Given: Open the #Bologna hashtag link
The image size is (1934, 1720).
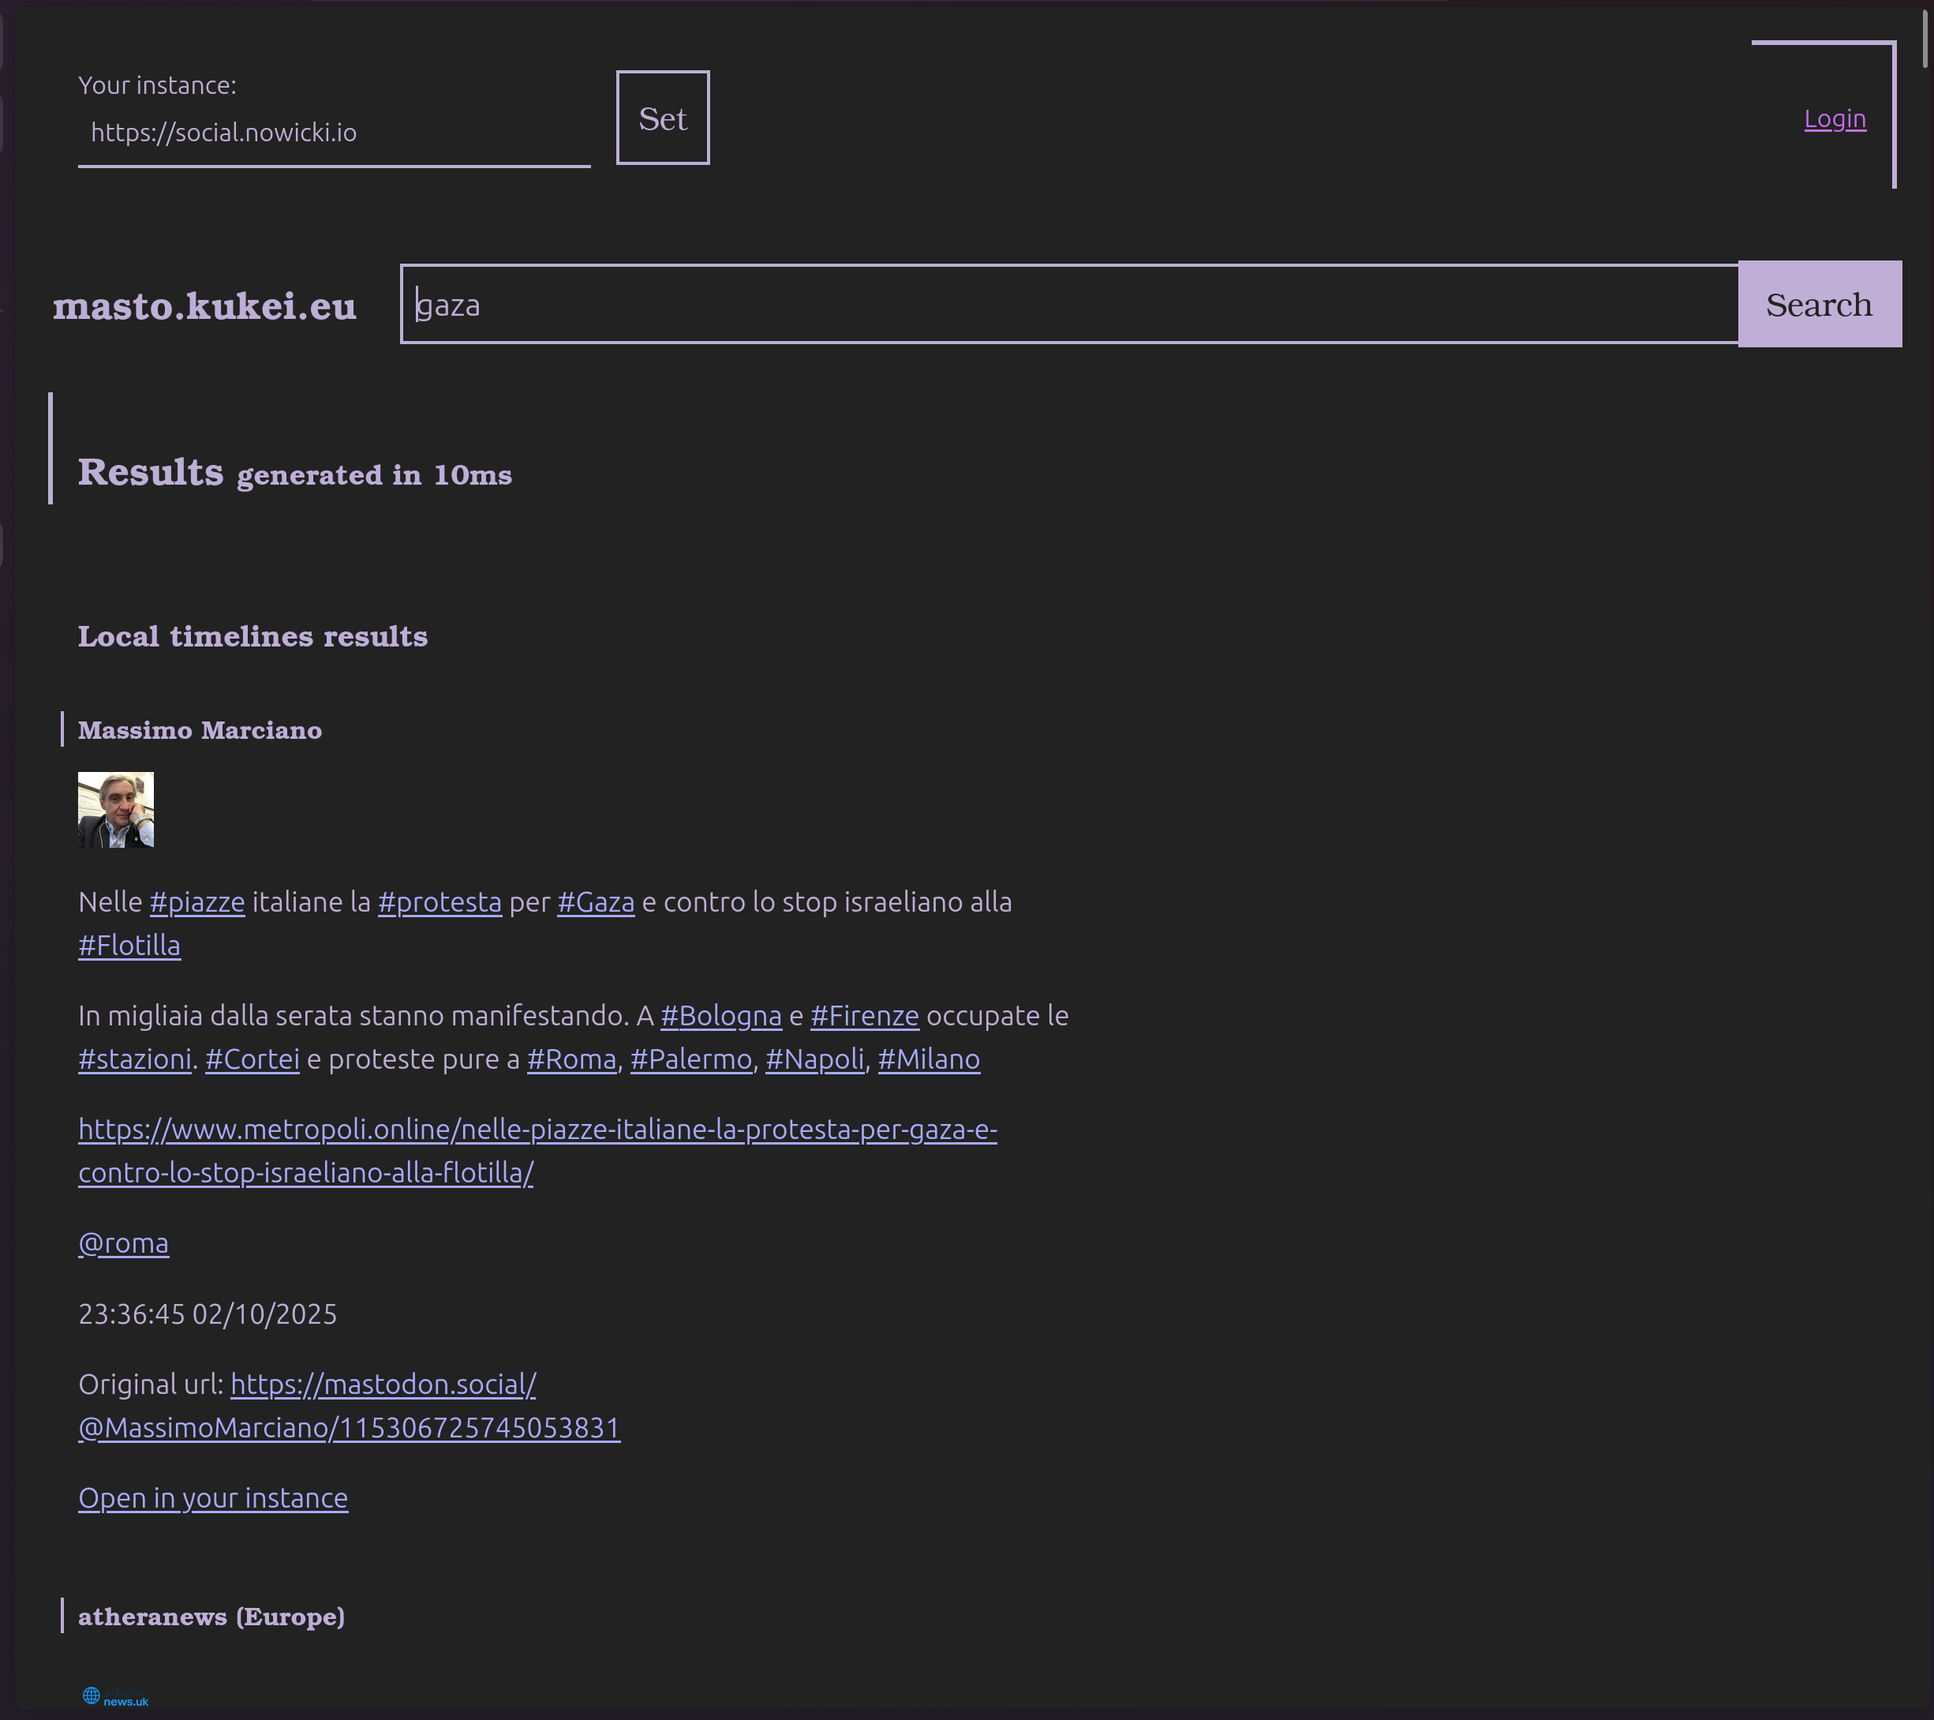Looking at the screenshot, I should click(721, 1016).
